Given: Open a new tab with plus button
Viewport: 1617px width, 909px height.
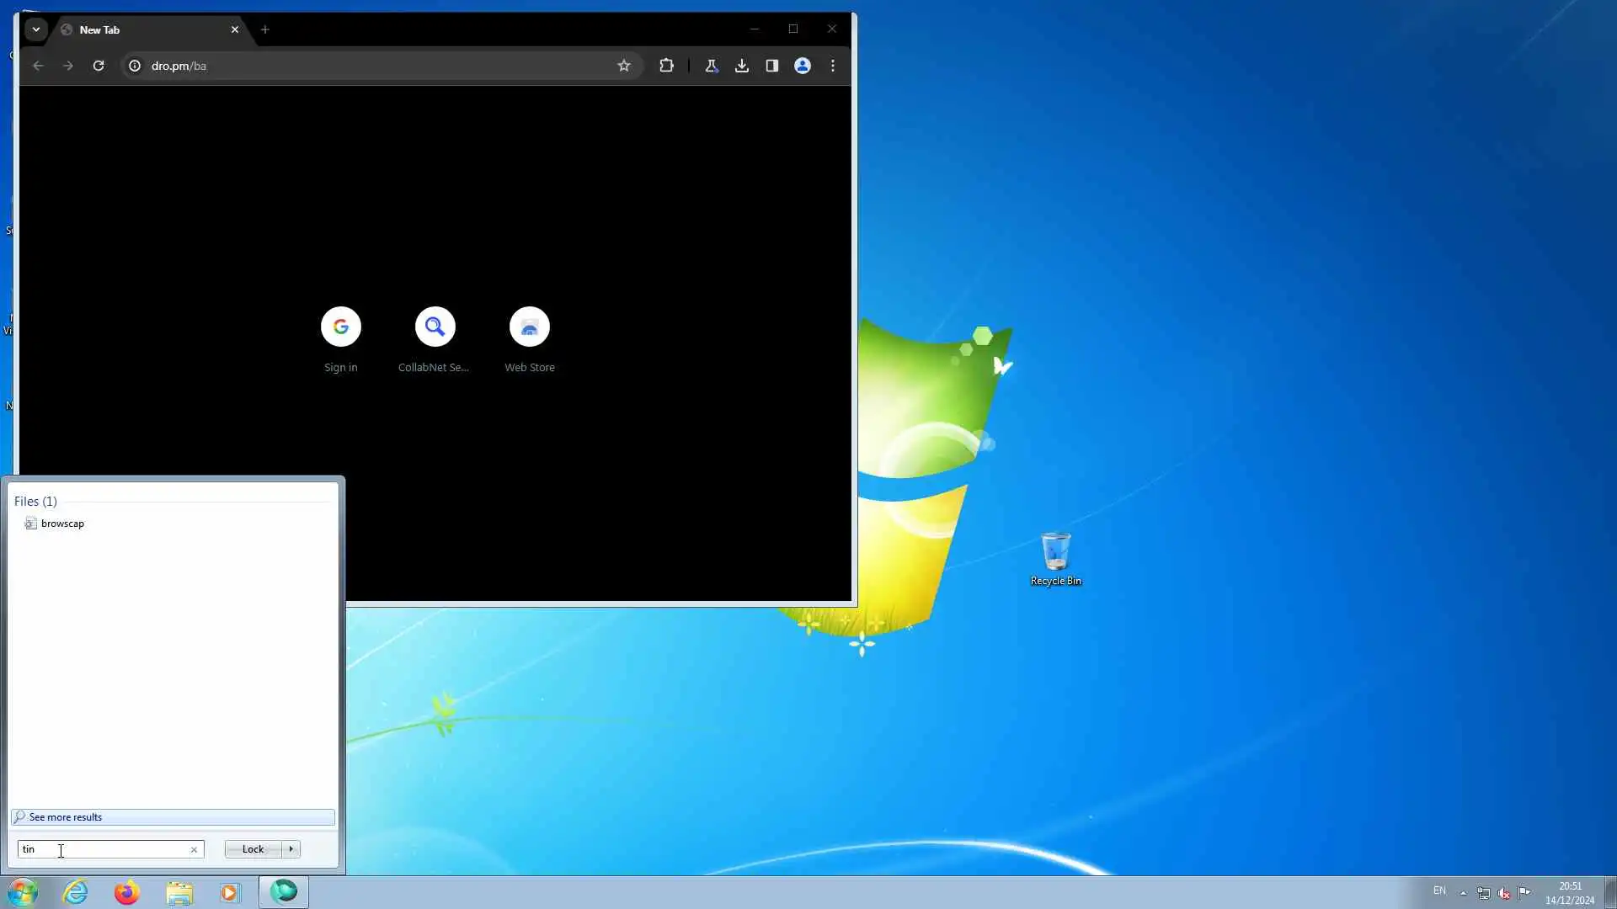Looking at the screenshot, I should 265,29.
